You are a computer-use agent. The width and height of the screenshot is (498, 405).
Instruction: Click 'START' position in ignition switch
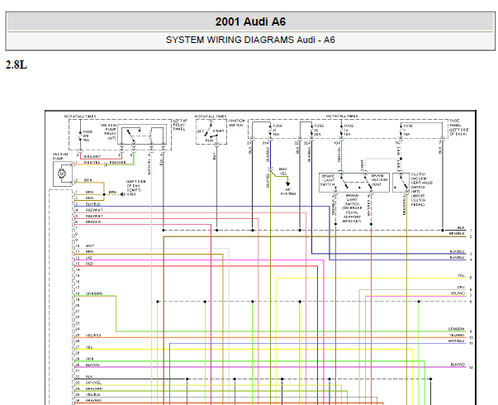click(219, 131)
